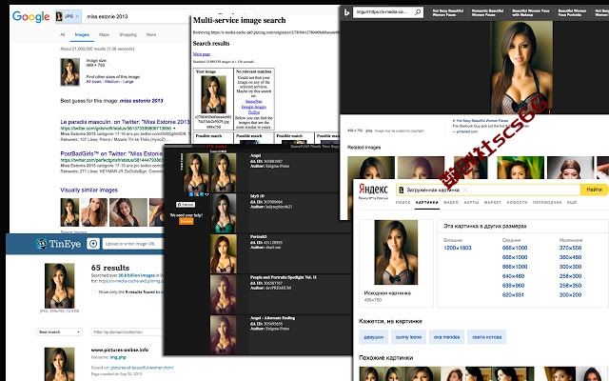Open 'Beautiful Woman Face with Makeup' suggestion in Bing
The width and height of the screenshot is (609, 381).
click(531, 12)
